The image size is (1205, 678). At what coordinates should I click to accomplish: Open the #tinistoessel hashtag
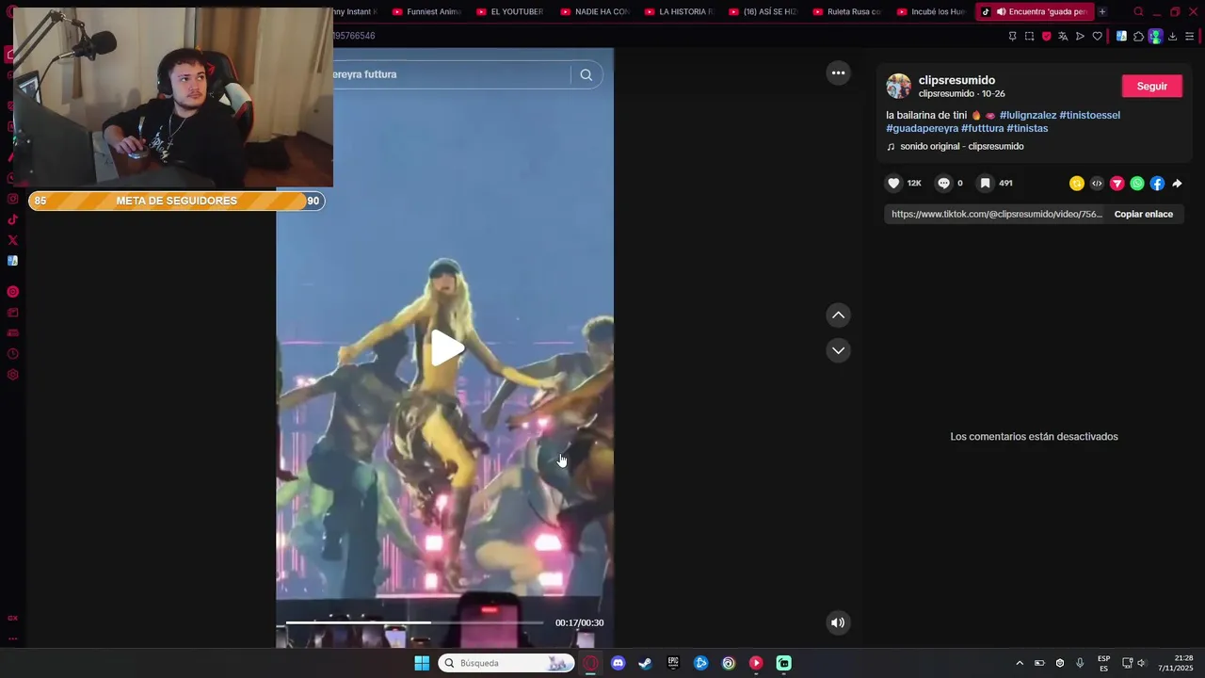pos(1089,115)
